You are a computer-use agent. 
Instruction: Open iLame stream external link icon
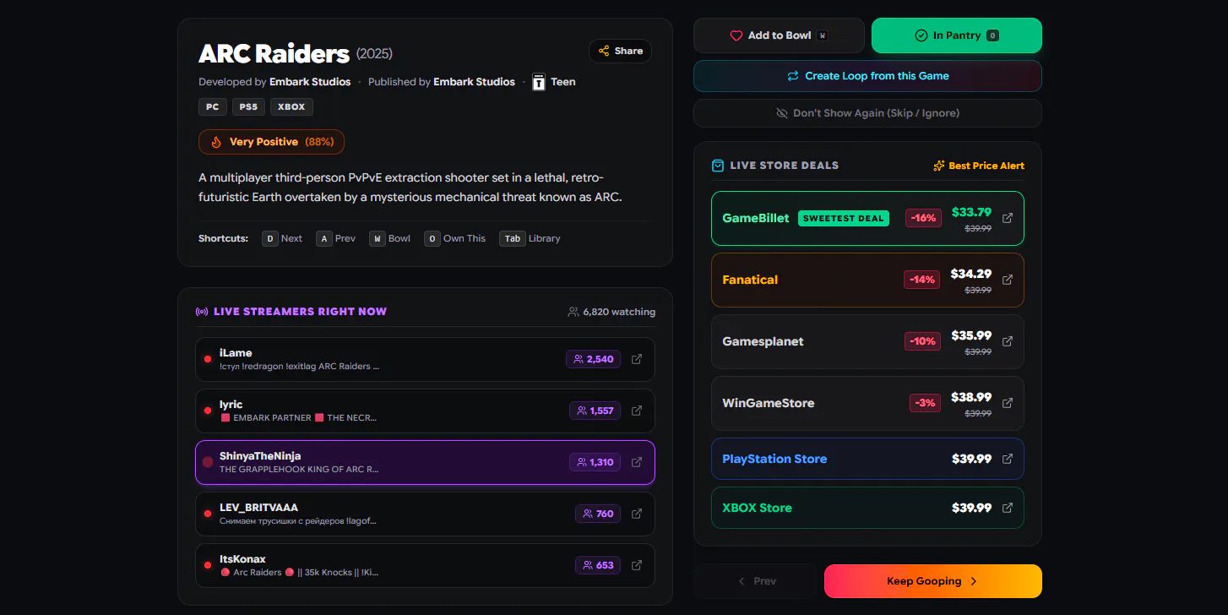(x=637, y=359)
